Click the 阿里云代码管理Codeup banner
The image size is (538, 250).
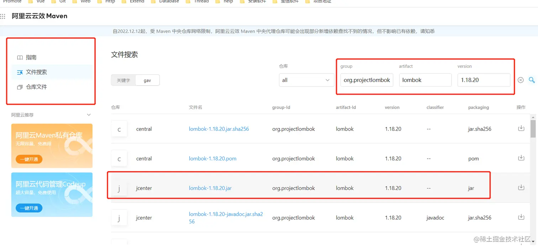tap(52, 195)
